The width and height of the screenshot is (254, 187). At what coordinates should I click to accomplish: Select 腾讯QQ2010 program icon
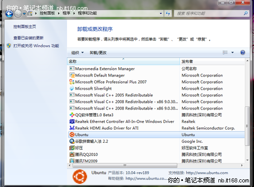pyautogui.click(x=72, y=154)
